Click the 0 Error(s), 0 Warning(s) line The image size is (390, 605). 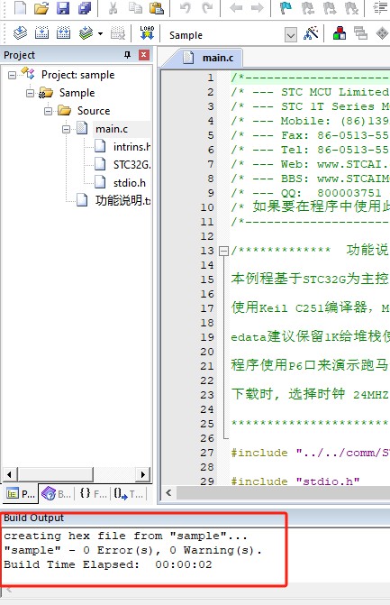click(x=133, y=550)
